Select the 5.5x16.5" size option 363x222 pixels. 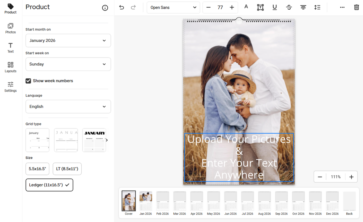[x=37, y=169]
